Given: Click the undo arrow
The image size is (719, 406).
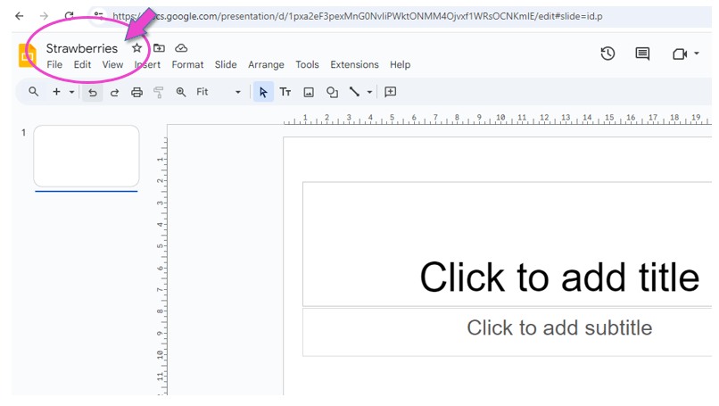Looking at the screenshot, I should coord(92,92).
